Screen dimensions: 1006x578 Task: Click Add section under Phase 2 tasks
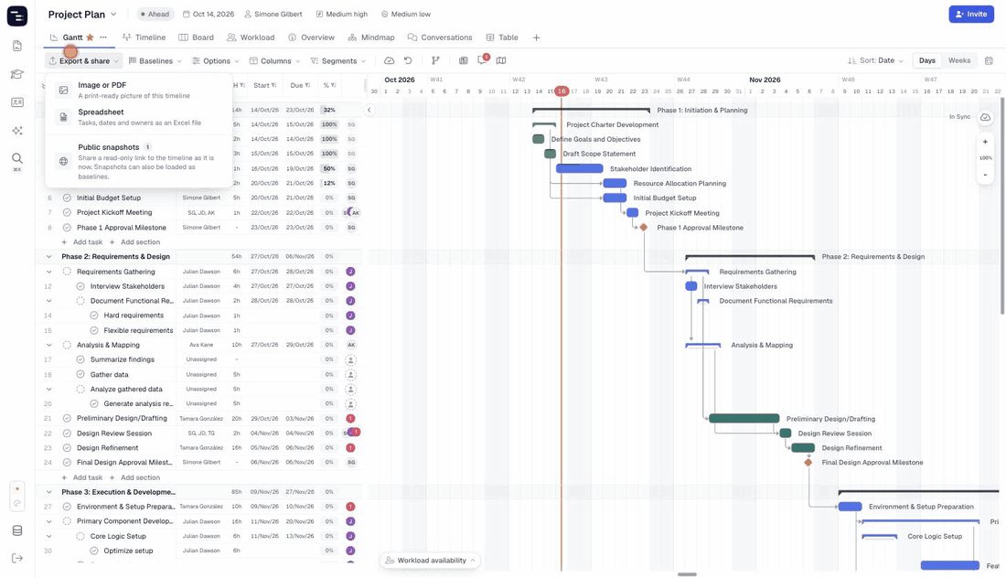coord(134,478)
